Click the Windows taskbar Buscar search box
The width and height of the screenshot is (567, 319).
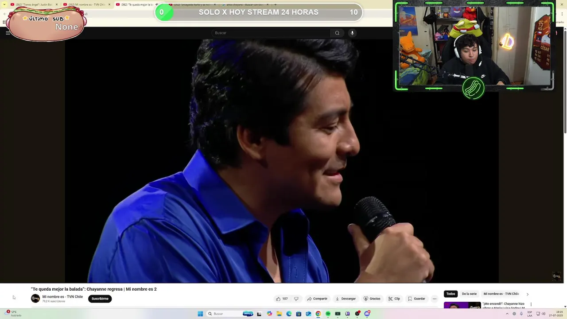click(x=230, y=314)
